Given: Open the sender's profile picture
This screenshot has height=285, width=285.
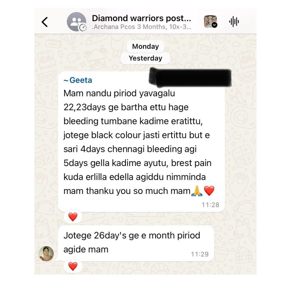Looking at the screenshot, I should tap(46, 254).
